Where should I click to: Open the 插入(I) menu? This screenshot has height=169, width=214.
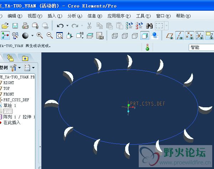[55, 16]
